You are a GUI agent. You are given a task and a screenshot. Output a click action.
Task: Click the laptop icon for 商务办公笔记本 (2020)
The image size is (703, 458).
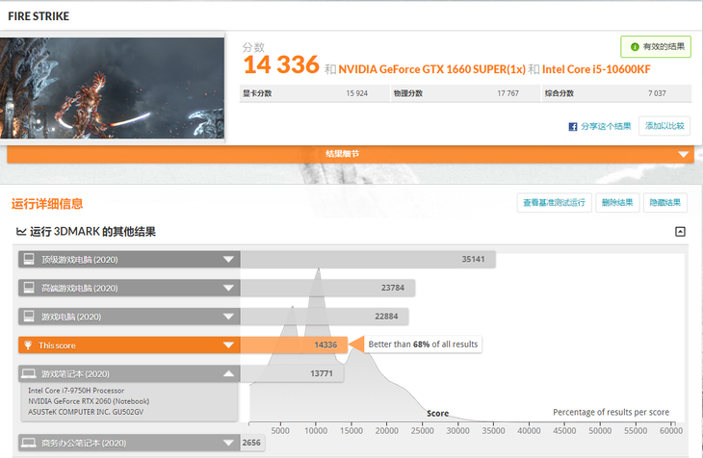29,443
